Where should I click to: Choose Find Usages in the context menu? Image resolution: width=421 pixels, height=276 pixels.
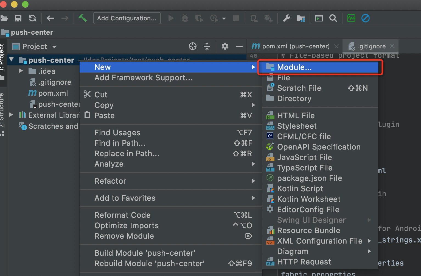[117, 133]
